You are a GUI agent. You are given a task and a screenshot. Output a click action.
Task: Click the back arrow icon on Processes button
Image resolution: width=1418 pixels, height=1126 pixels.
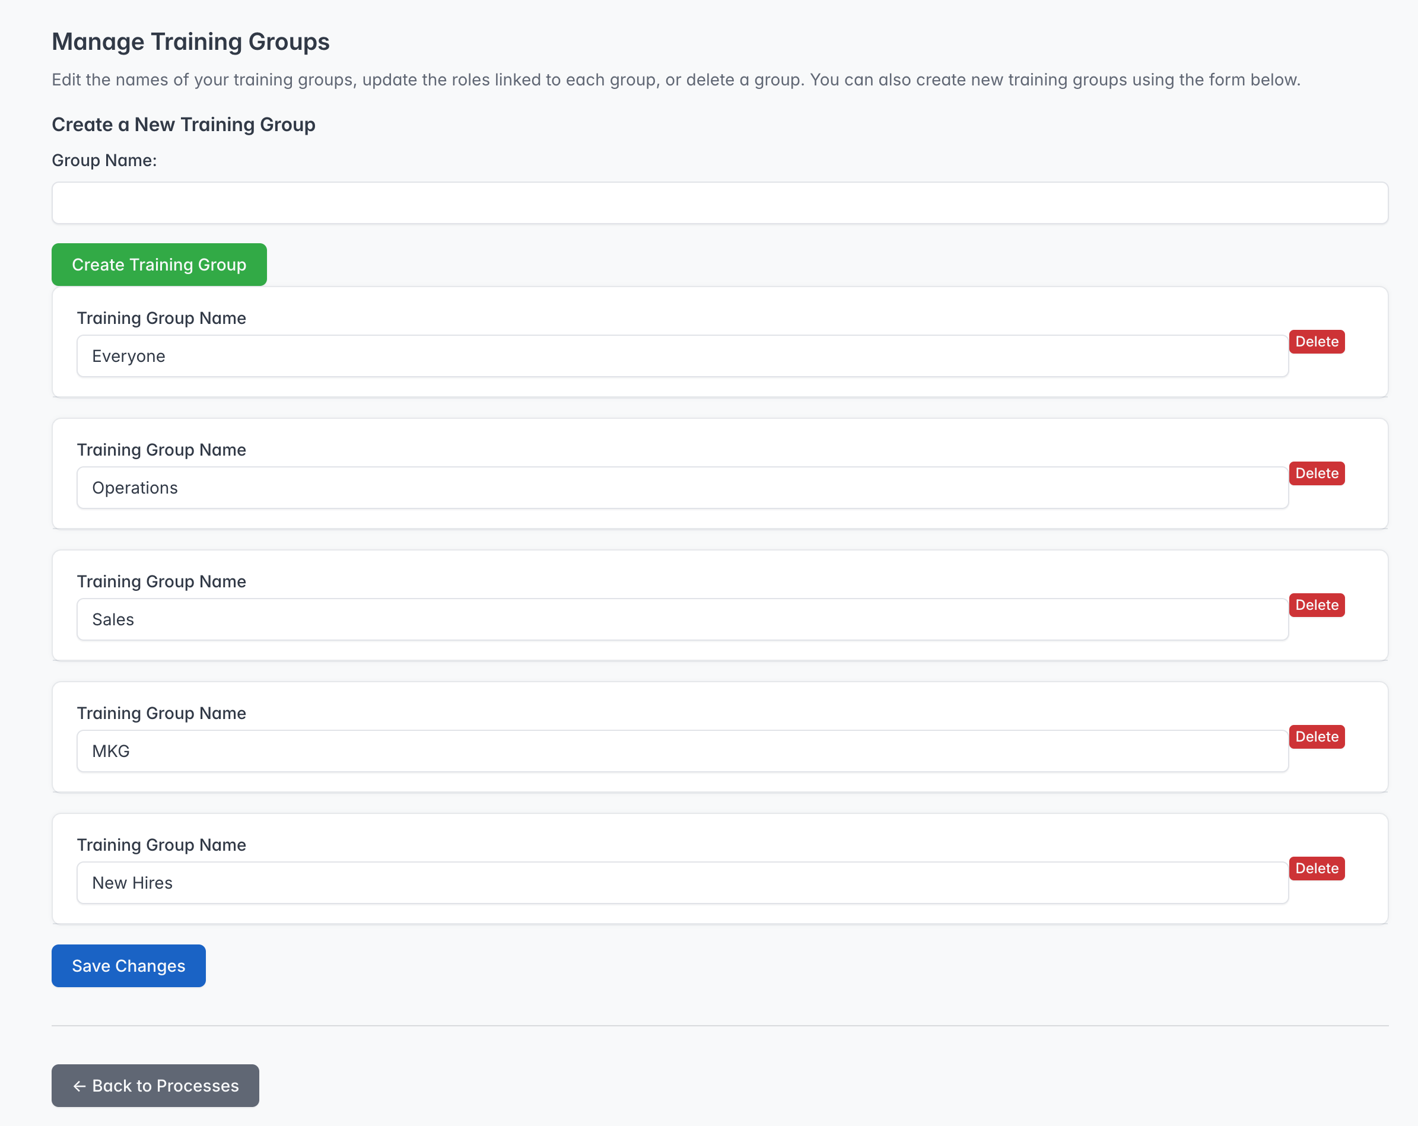pos(80,1086)
